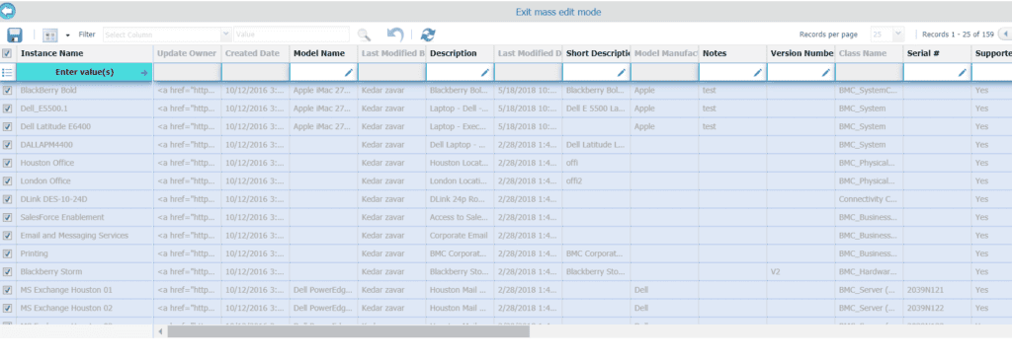Uncheck the London Office row checkbox

(x=7, y=181)
